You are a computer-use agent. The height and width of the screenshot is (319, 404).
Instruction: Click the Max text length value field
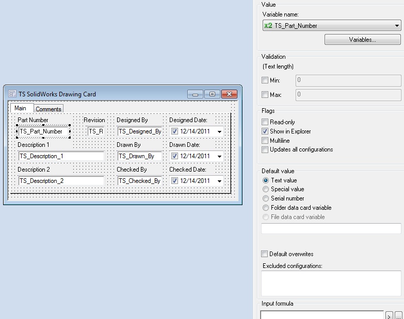point(348,95)
